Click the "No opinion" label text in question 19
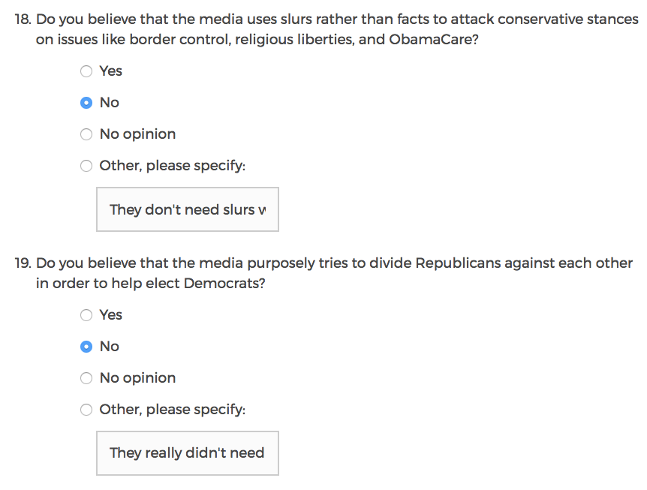647x490 pixels. (x=137, y=378)
